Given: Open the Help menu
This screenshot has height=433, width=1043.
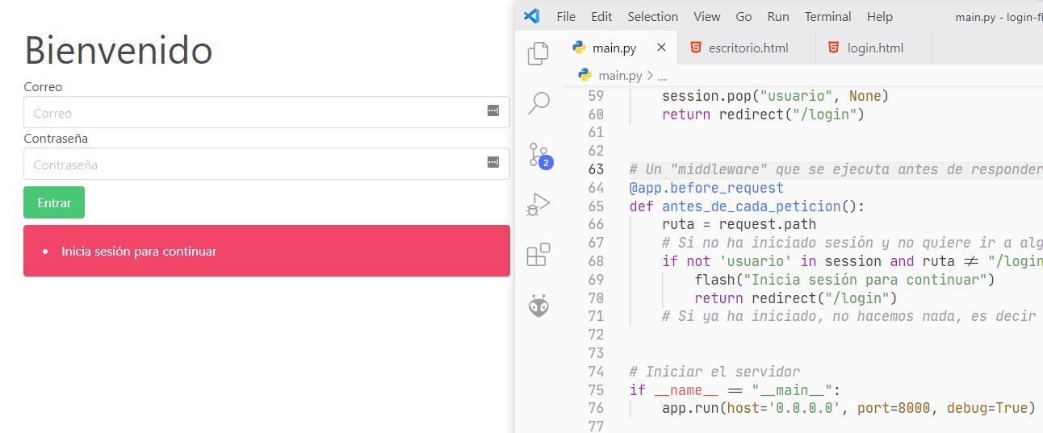Looking at the screenshot, I should click(879, 16).
